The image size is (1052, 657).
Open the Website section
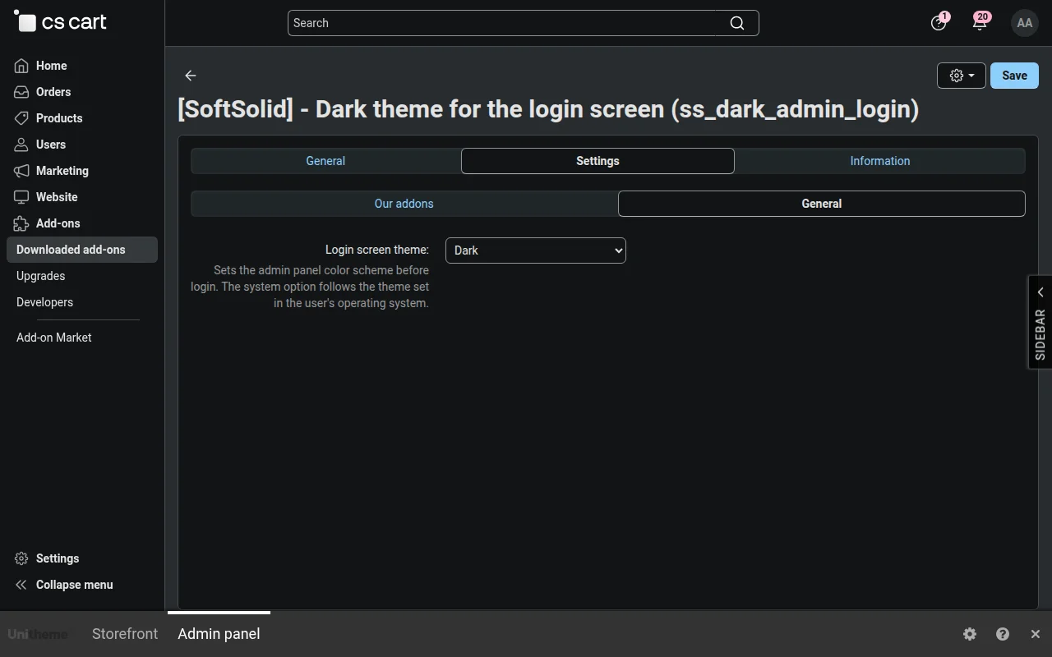point(57,197)
